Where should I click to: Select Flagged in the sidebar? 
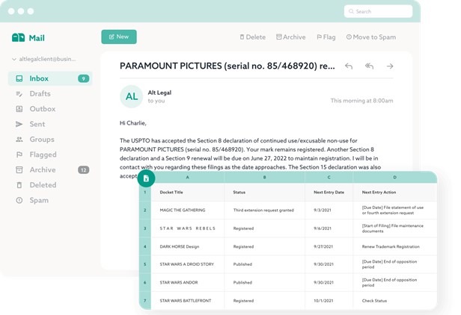click(x=43, y=155)
